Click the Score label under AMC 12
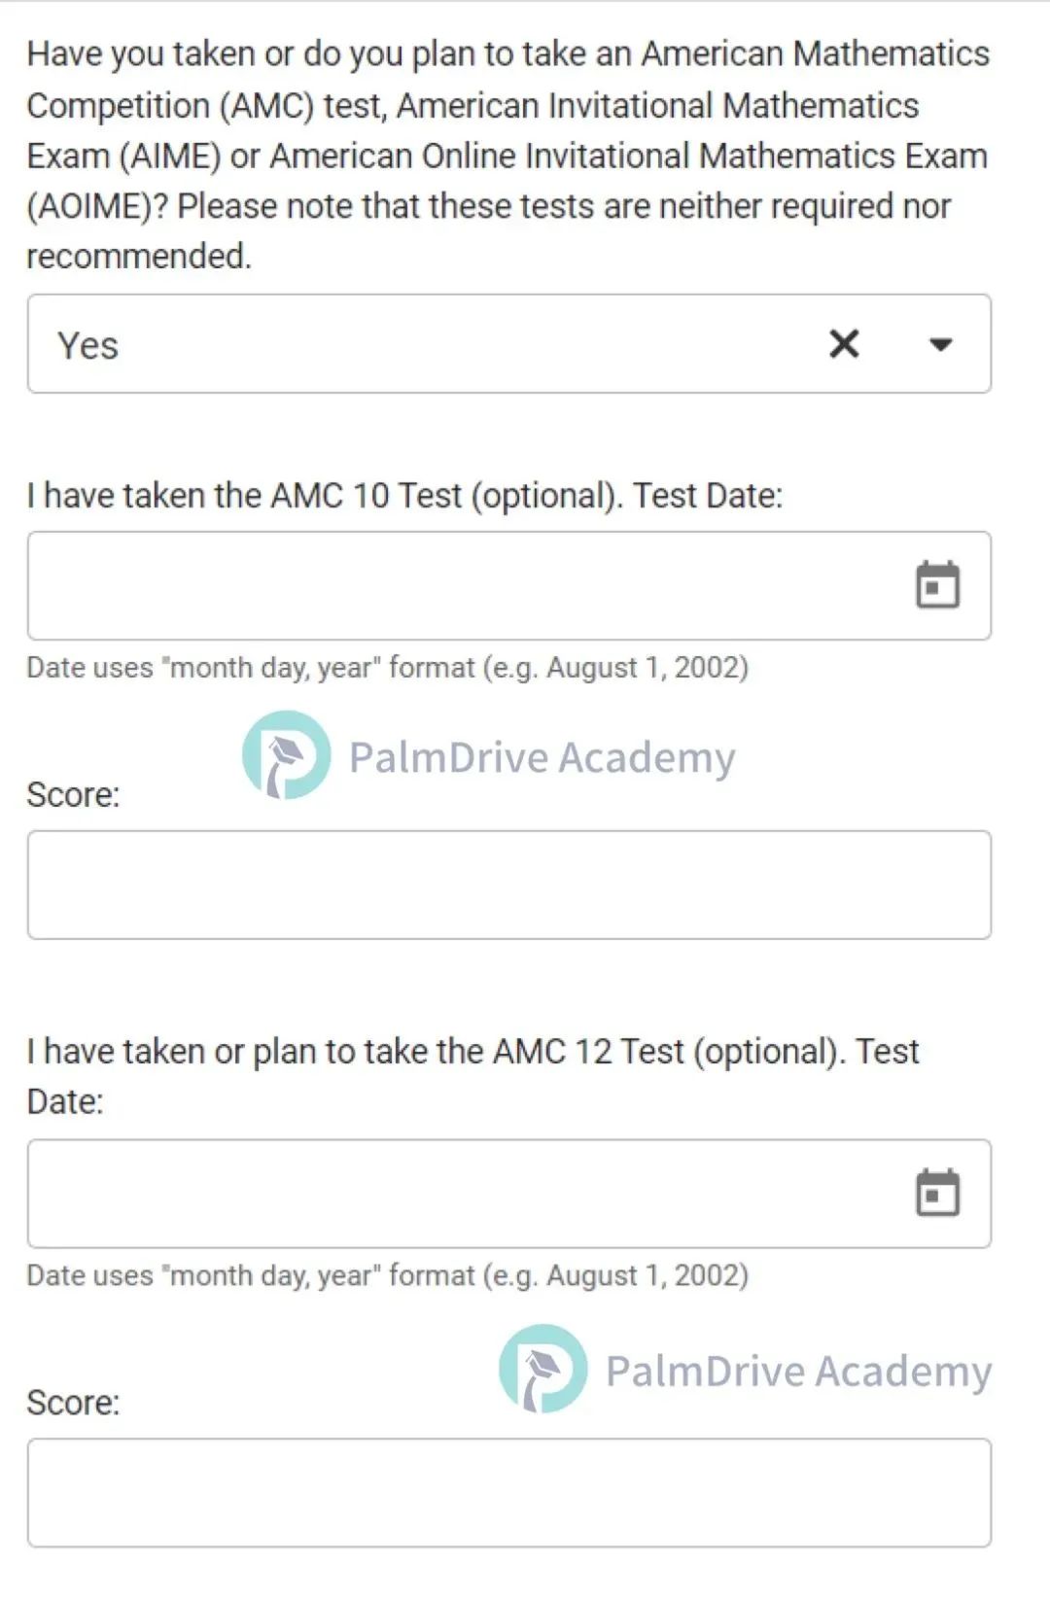1050x1600 pixels. click(73, 1403)
